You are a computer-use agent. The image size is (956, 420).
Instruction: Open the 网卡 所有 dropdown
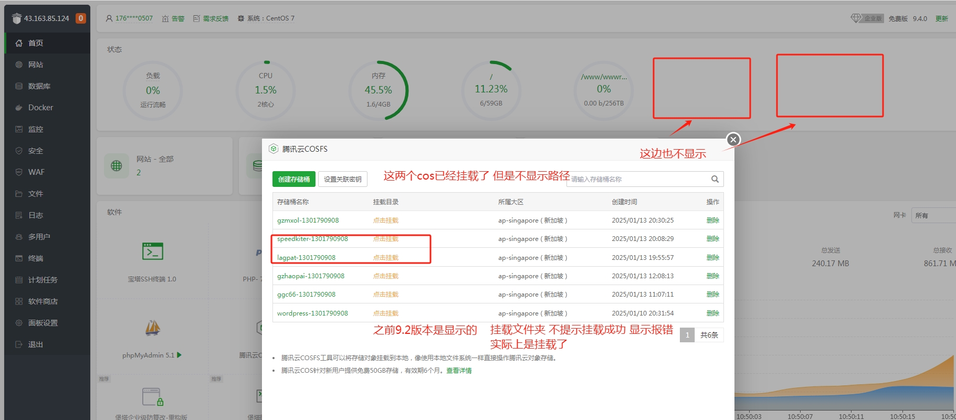(x=934, y=215)
